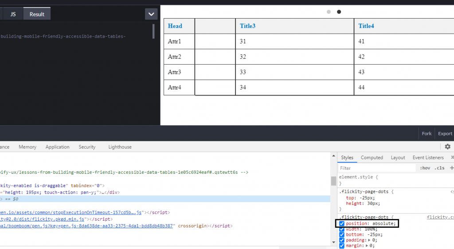Screen dimensions: 454x249
Task: Open DevTools settings gear
Action: tap(448, 147)
